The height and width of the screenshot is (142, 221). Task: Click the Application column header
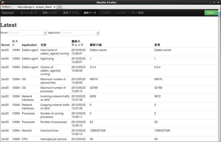pyautogui.click(x=29, y=45)
